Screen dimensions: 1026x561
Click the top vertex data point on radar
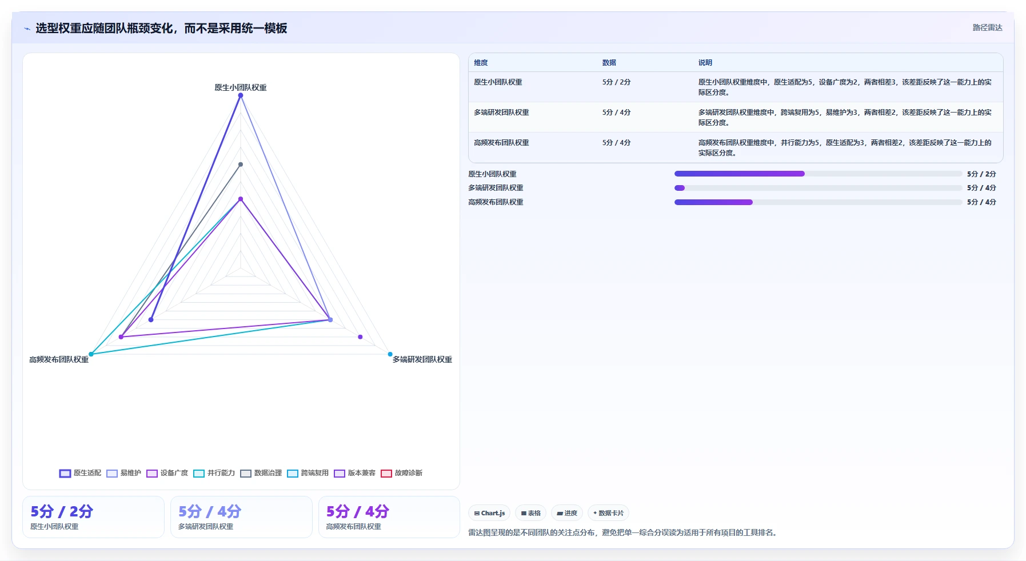[241, 95]
